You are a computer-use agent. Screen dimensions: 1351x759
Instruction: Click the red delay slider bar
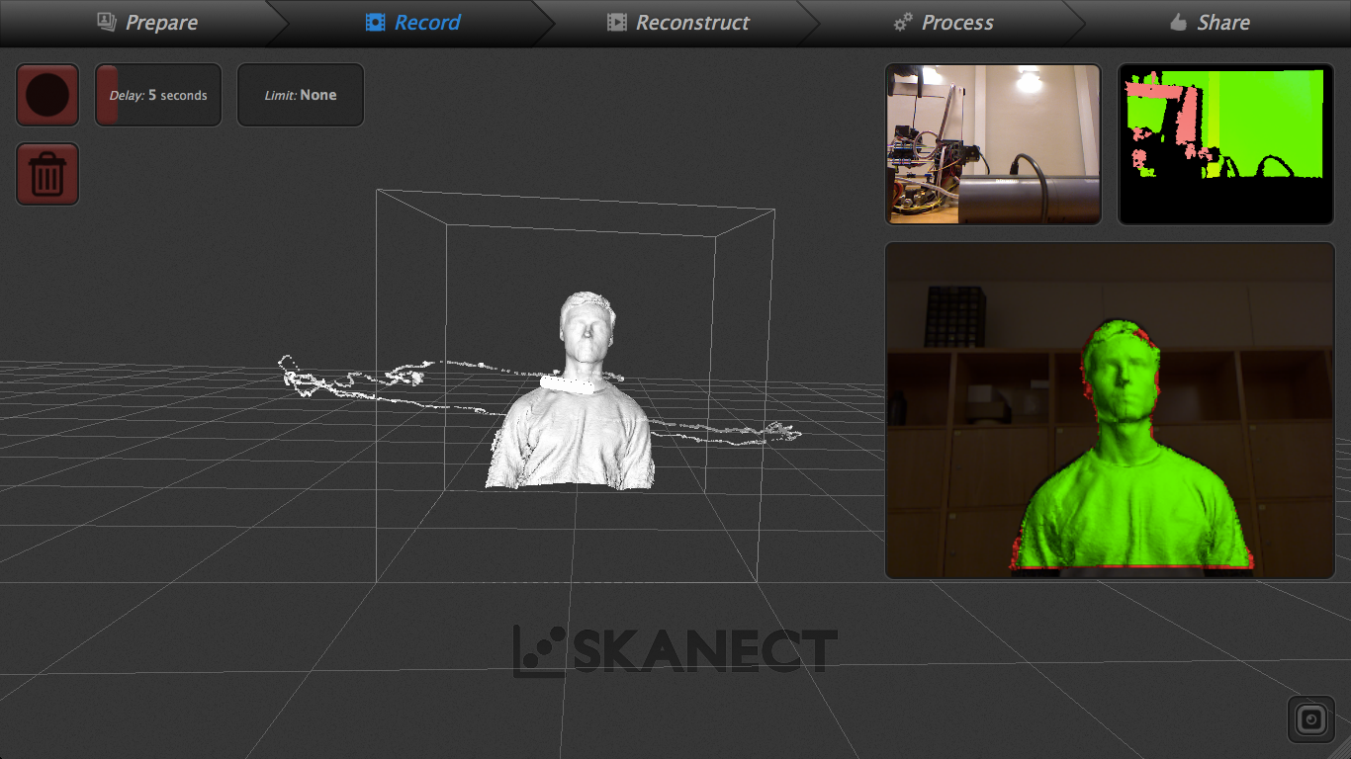[107, 95]
